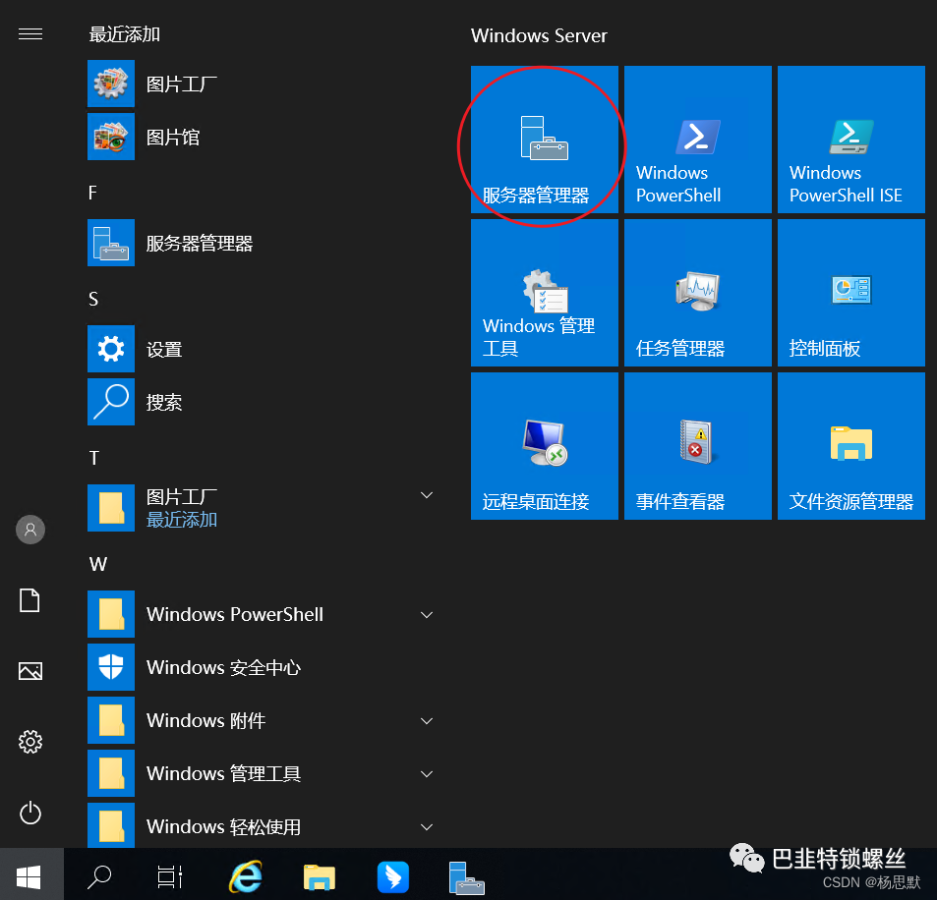Open the Windows 管理工具 tile
The height and width of the screenshot is (900, 937).
pyautogui.click(x=545, y=293)
